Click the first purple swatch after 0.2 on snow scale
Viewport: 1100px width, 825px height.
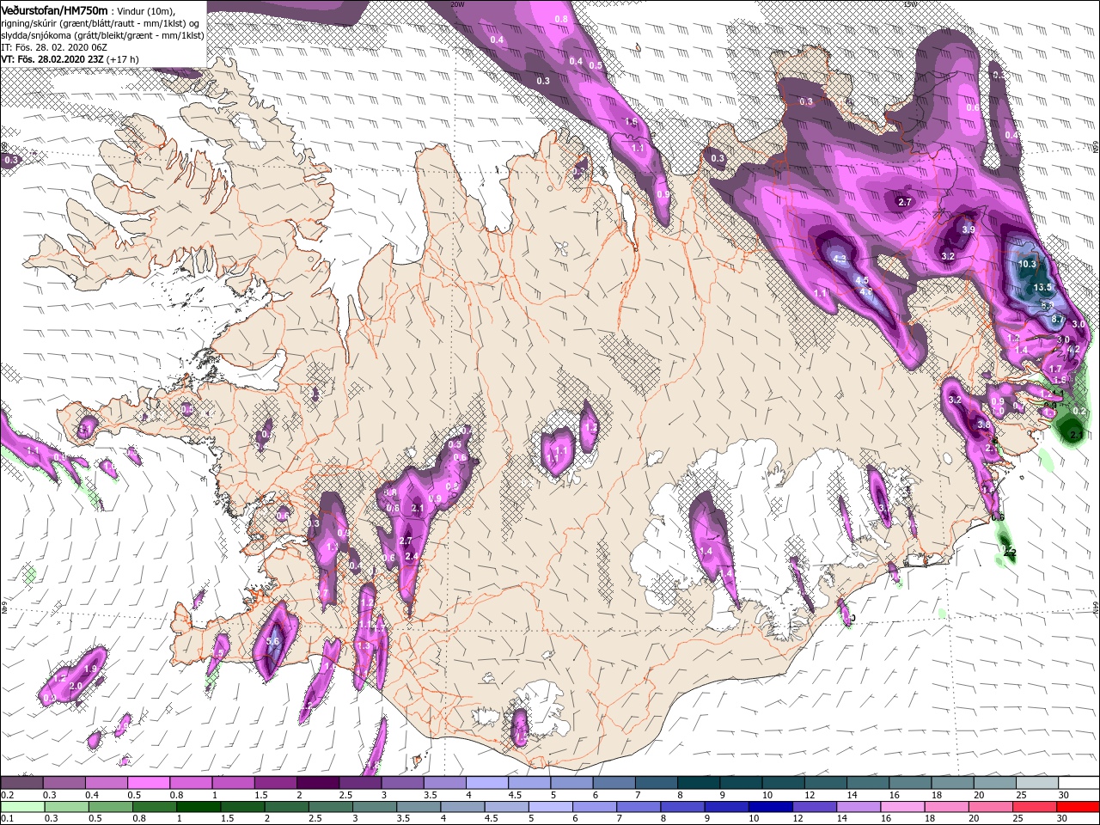[22, 783]
